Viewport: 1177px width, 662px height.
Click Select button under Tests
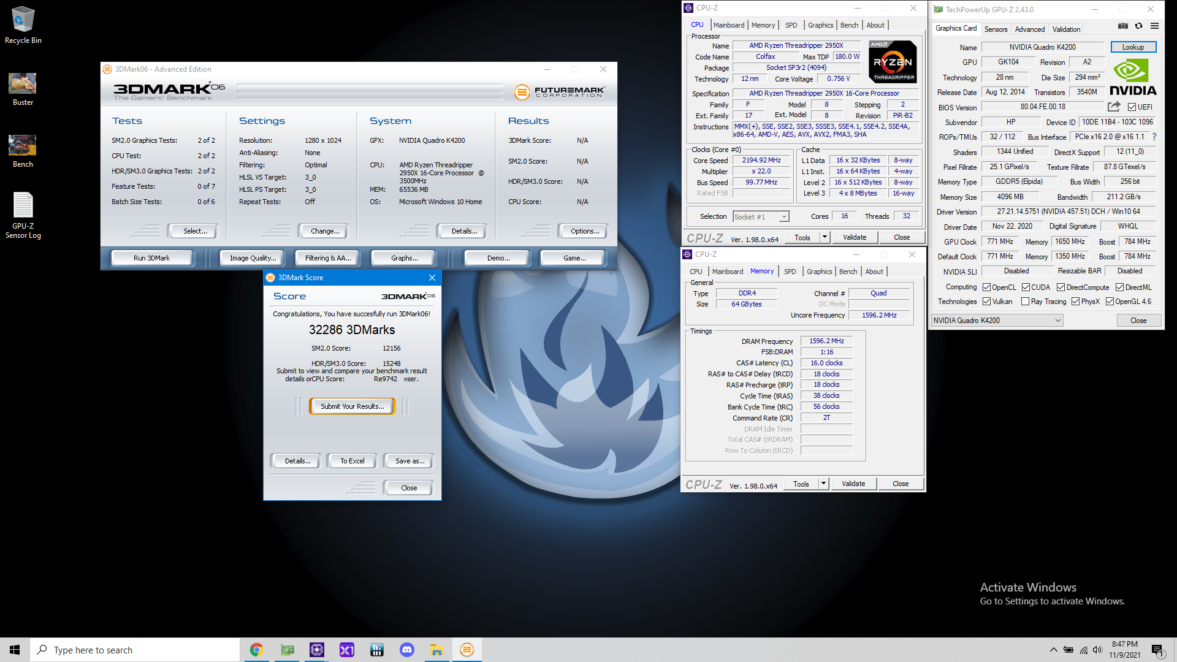pos(194,231)
